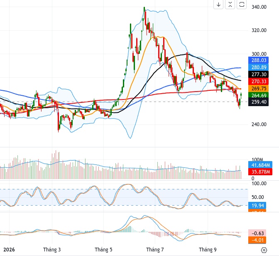Click the Tháng 7 time axis label
279x256 pixels.
coord(155,250)
